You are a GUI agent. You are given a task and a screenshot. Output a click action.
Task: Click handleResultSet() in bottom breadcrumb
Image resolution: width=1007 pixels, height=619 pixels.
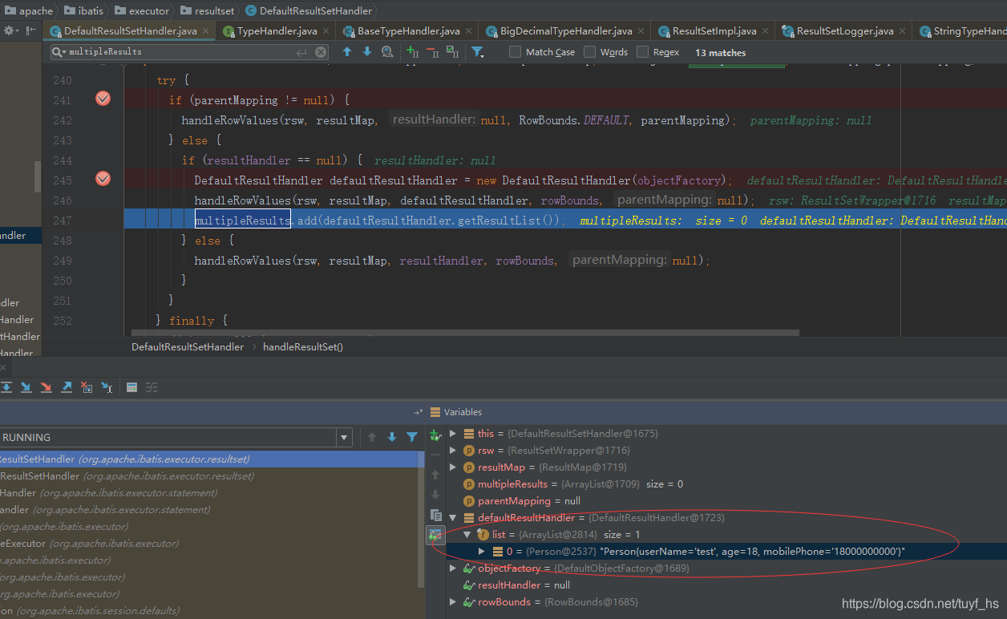click(303, 347)
